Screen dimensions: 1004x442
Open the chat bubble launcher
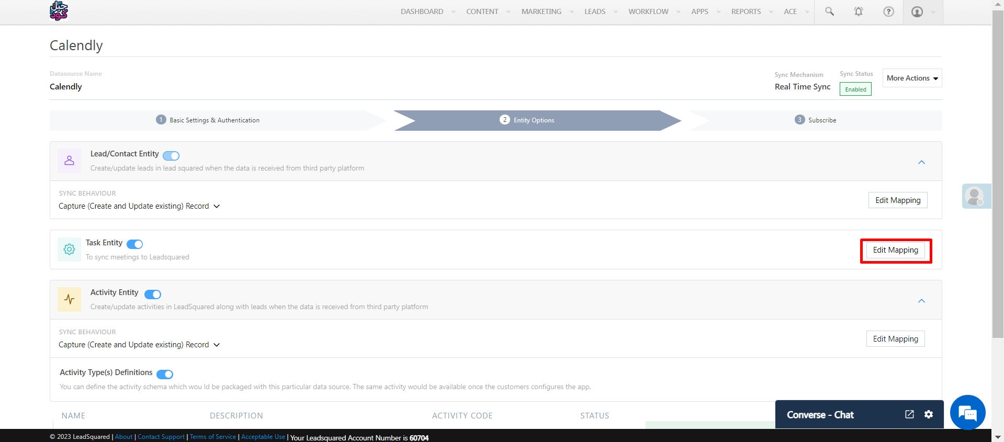pyautogui.click(x=968, y=412)
